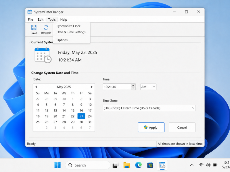This screenshot has height=172, width=230.
Task: Click the battery tray icon
Action: (x=215, y=165)
